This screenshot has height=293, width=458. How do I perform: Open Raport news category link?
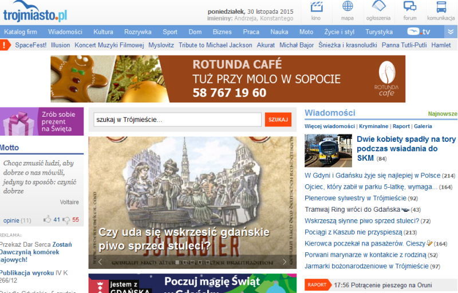coord(401,126)
